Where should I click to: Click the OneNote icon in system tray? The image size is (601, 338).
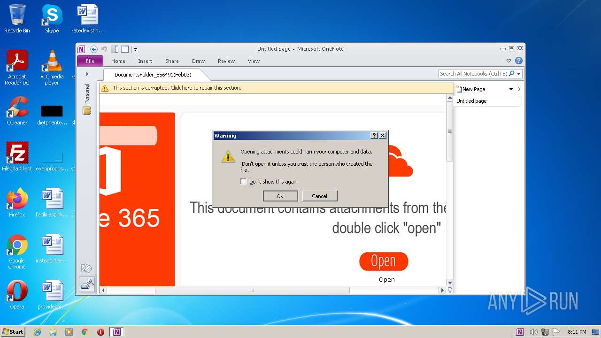[520, 332]
